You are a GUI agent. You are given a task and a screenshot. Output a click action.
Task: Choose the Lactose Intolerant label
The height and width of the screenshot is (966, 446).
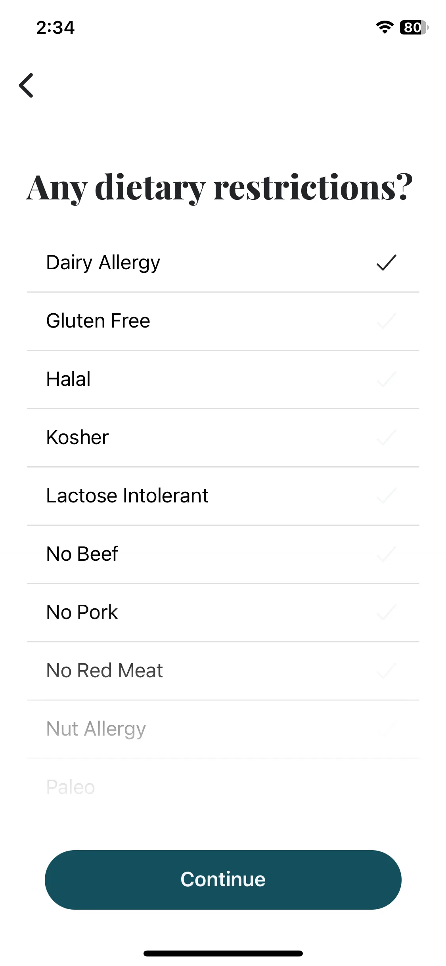pyautogui.click(x=127, y=496)
